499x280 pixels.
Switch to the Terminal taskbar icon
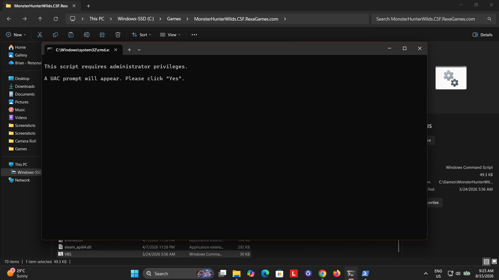(x=351, y=273)
